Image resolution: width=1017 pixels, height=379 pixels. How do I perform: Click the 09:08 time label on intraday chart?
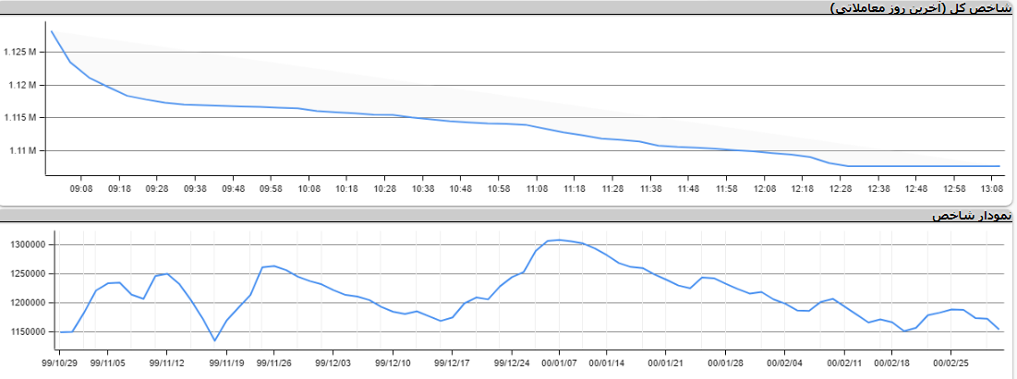[80, 188]
